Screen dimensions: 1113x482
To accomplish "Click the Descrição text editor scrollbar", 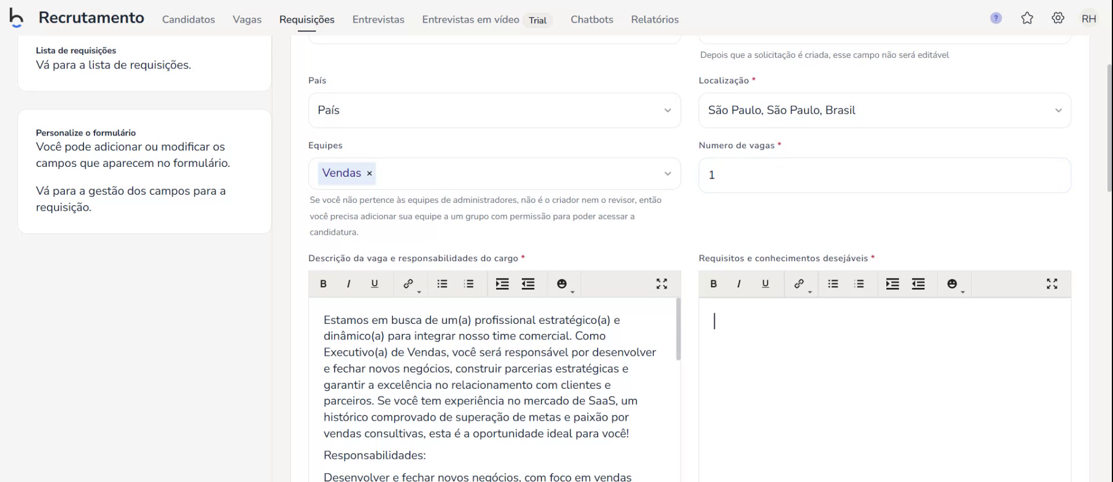I will (678, 330).
